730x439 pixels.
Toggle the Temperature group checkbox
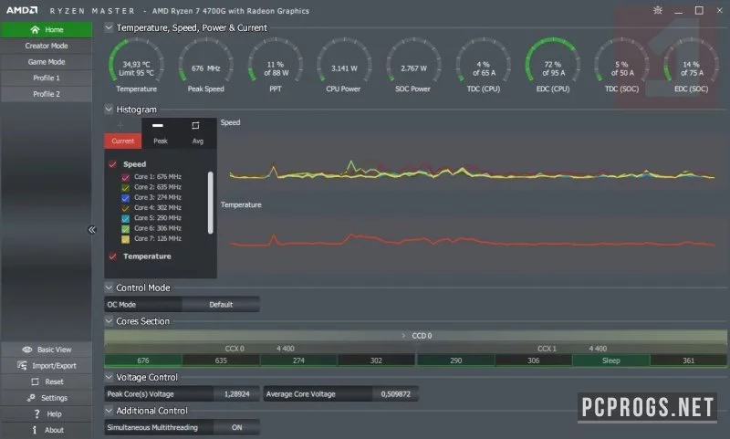112,256
